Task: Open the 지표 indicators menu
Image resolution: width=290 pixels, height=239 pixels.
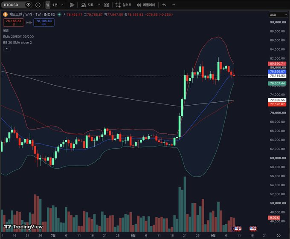Action: click(87, 5)
